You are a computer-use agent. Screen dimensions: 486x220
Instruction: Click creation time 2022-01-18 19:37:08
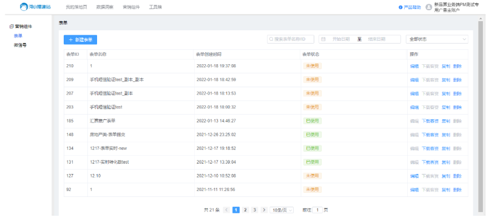(216, 66)
